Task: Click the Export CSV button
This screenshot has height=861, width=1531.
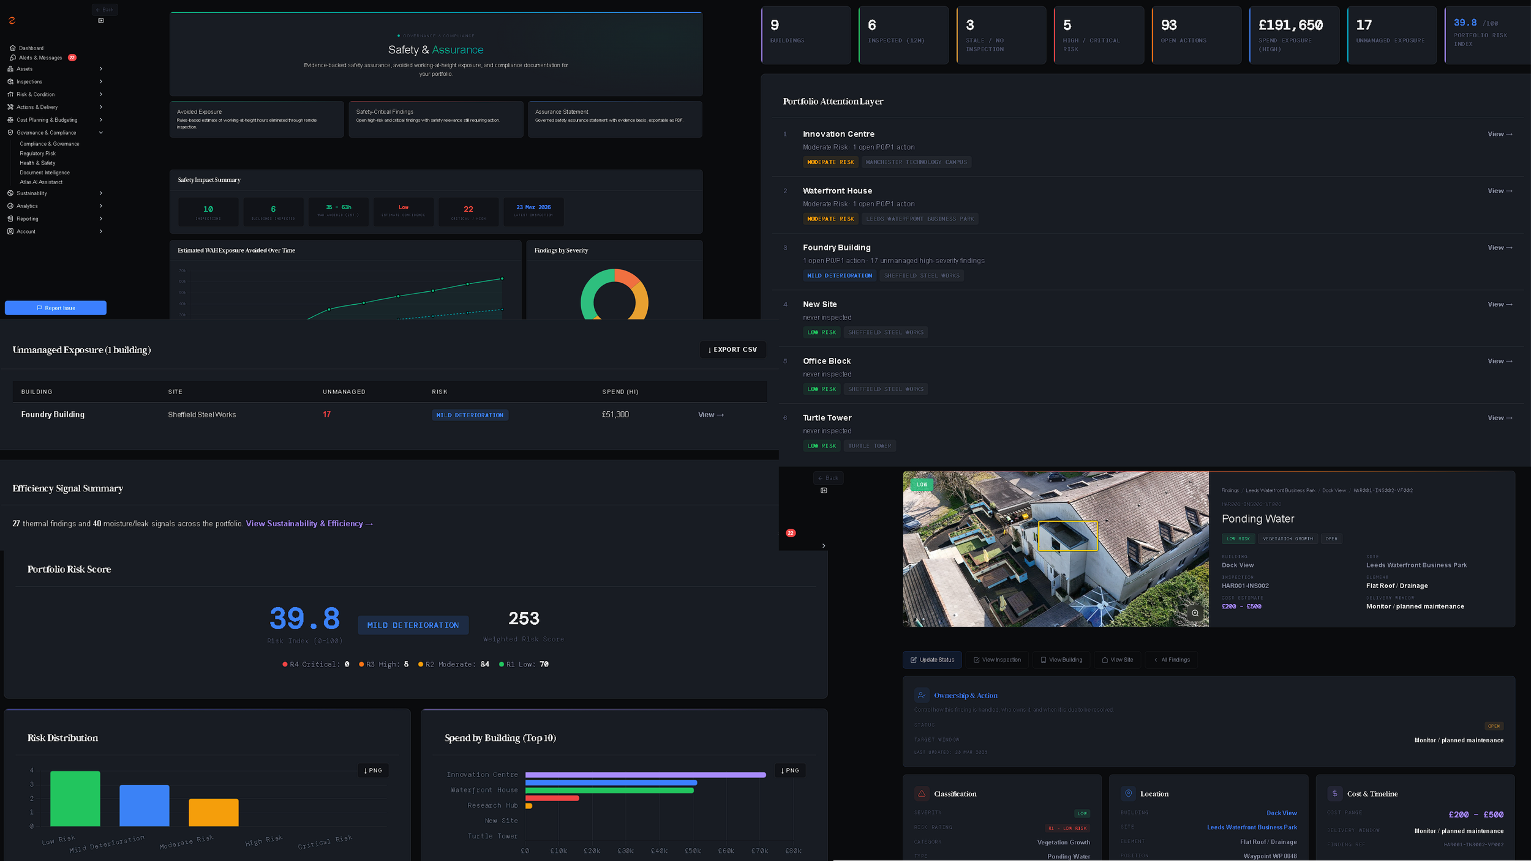Action: (732, 349)
